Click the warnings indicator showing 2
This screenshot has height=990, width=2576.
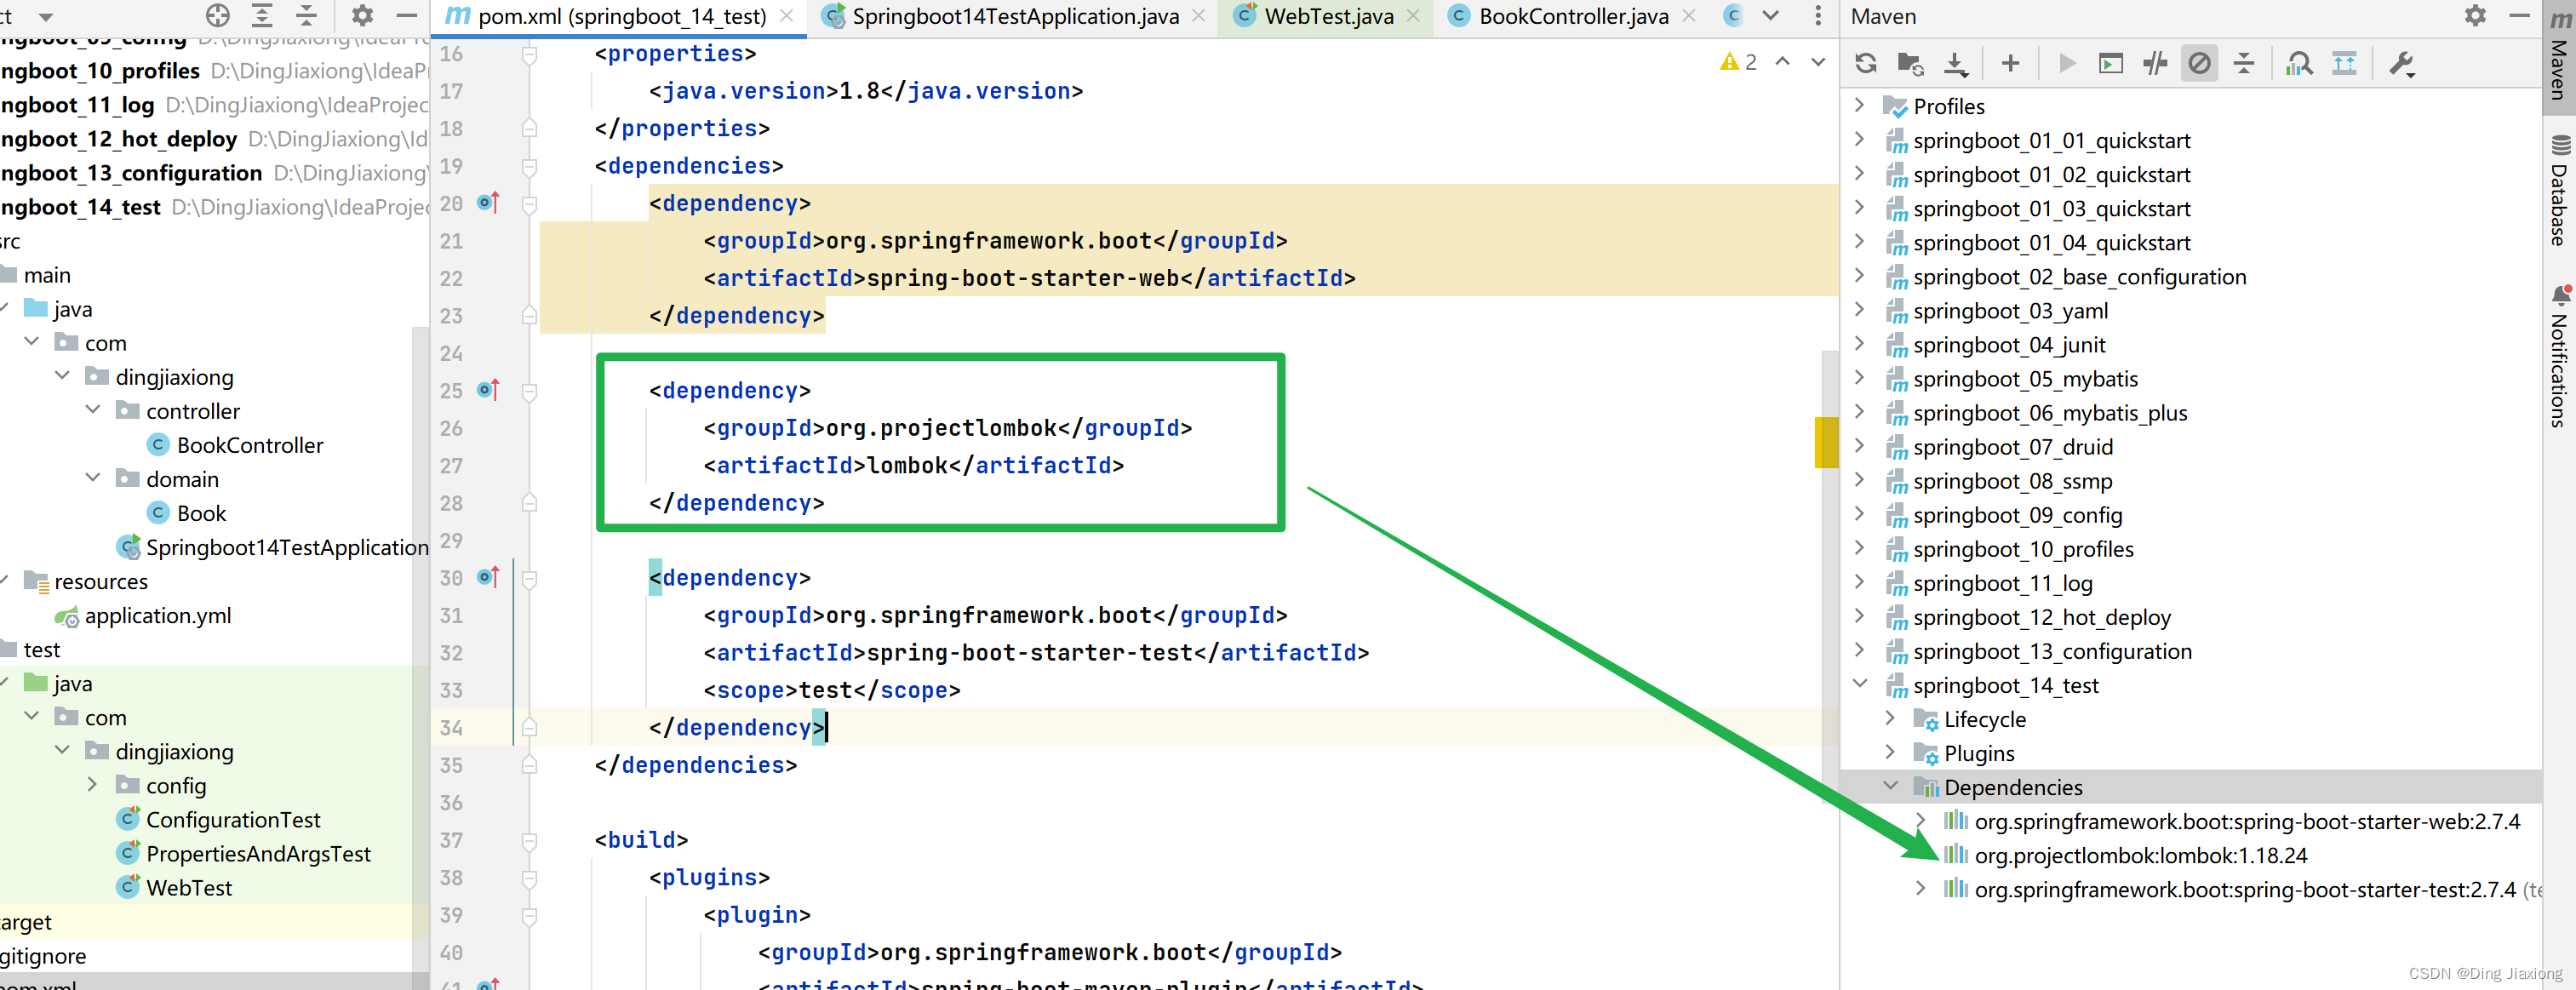[x=1738, y=62]
